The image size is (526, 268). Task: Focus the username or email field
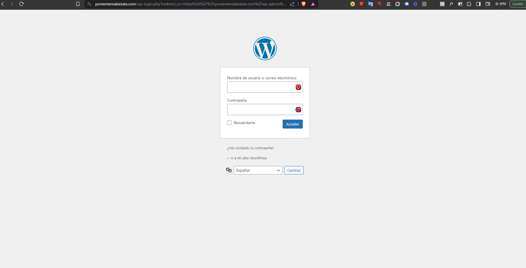pyautogui.click(x=265, y=87)
